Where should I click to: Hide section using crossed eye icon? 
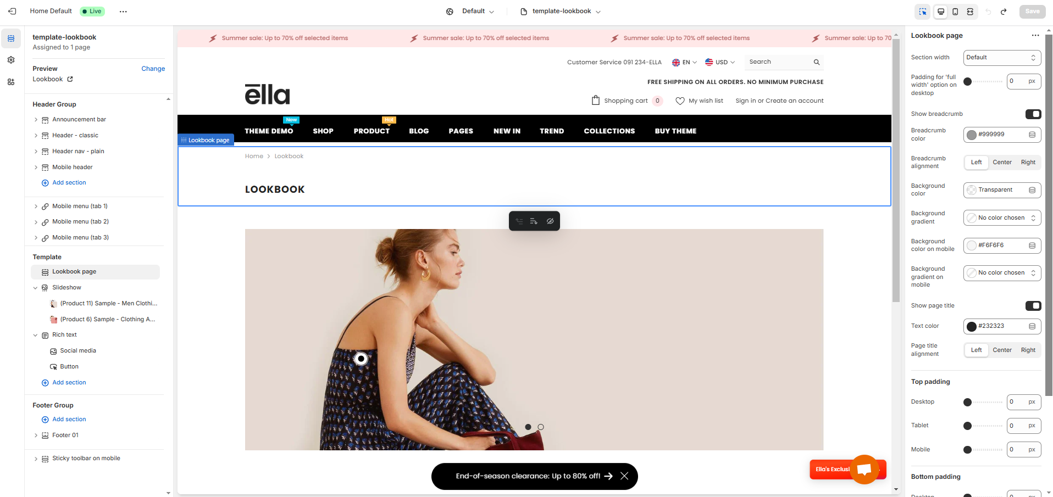[550, 221]
